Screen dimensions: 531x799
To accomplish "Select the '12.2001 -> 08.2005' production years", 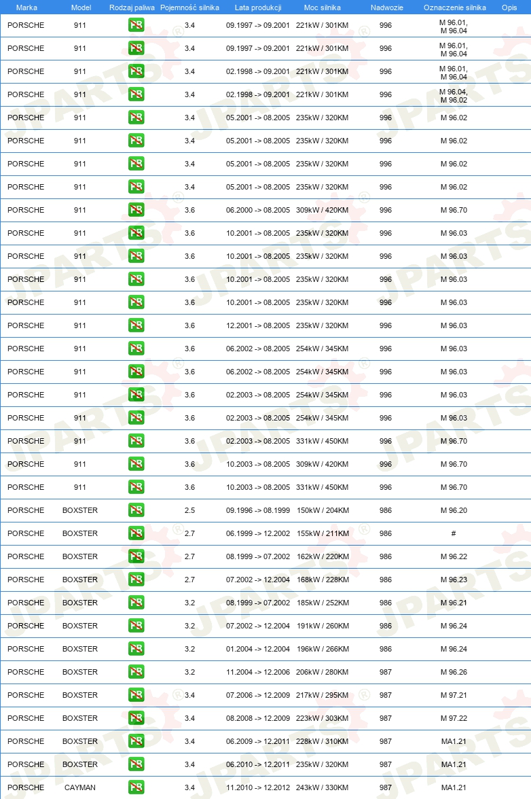I will pyautogui.click(x=258, y=325).
